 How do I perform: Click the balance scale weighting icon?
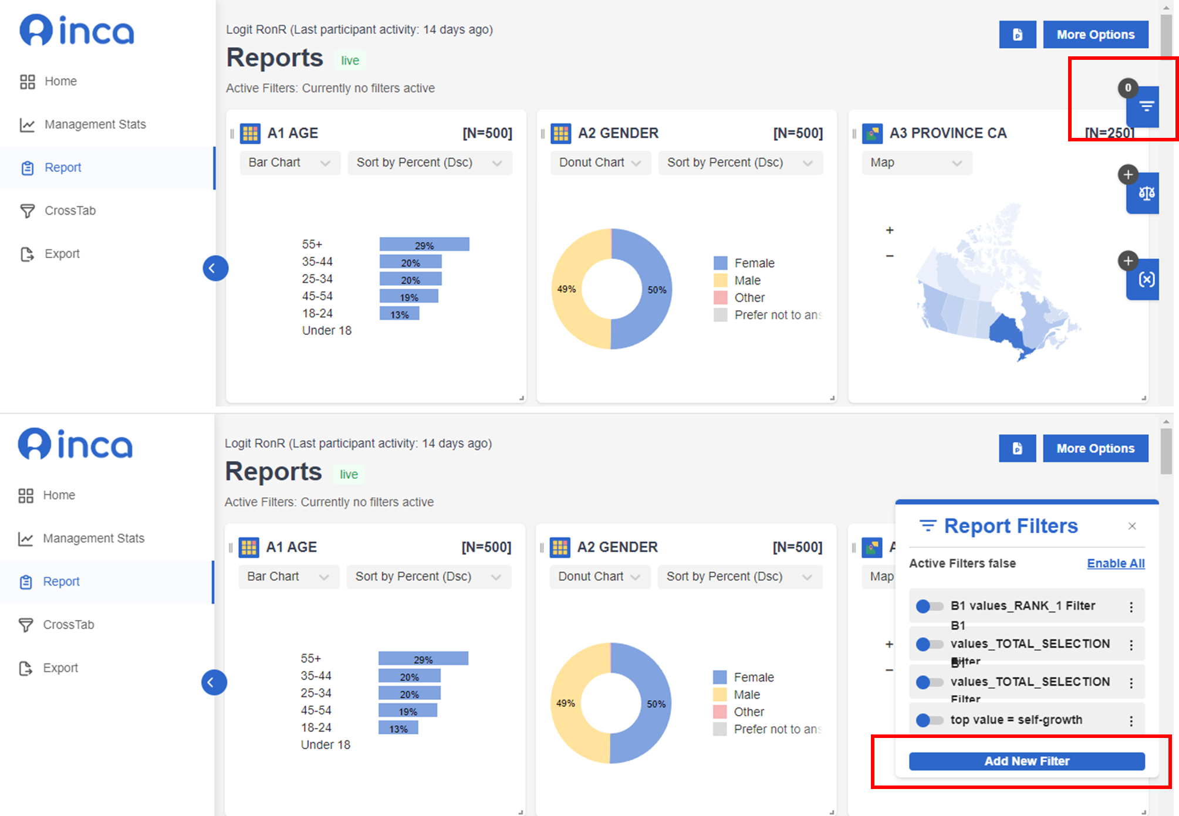pos(1146,193)
